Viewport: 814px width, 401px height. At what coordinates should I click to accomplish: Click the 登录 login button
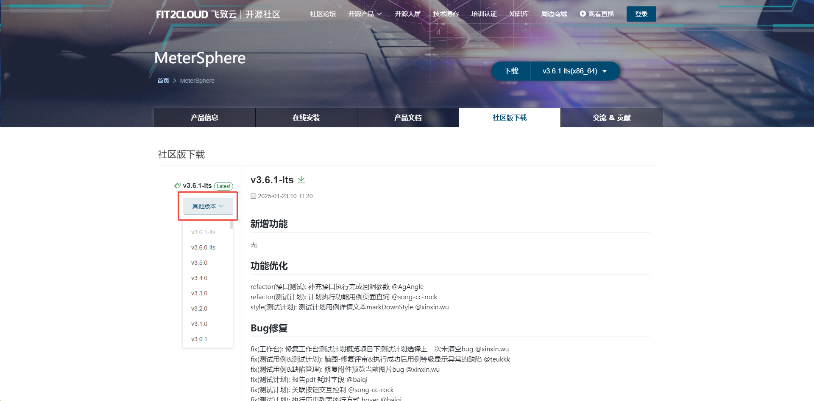(x=641, y=14)
